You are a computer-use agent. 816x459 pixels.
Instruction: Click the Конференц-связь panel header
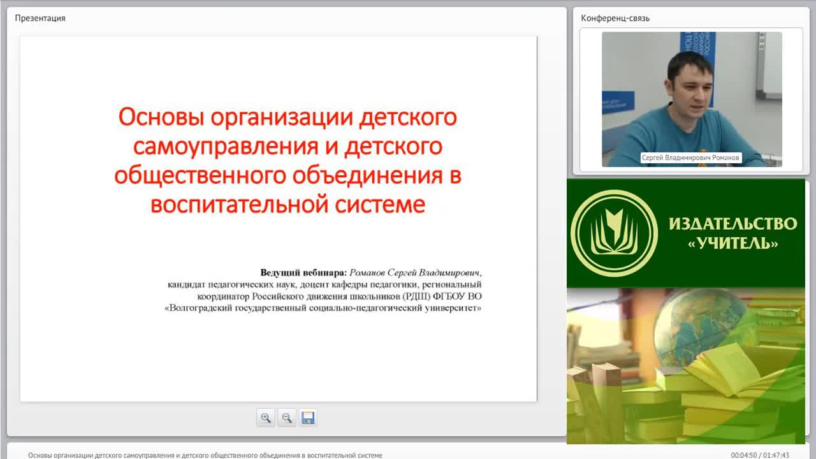pyautogui.click(x=615, y=18)
